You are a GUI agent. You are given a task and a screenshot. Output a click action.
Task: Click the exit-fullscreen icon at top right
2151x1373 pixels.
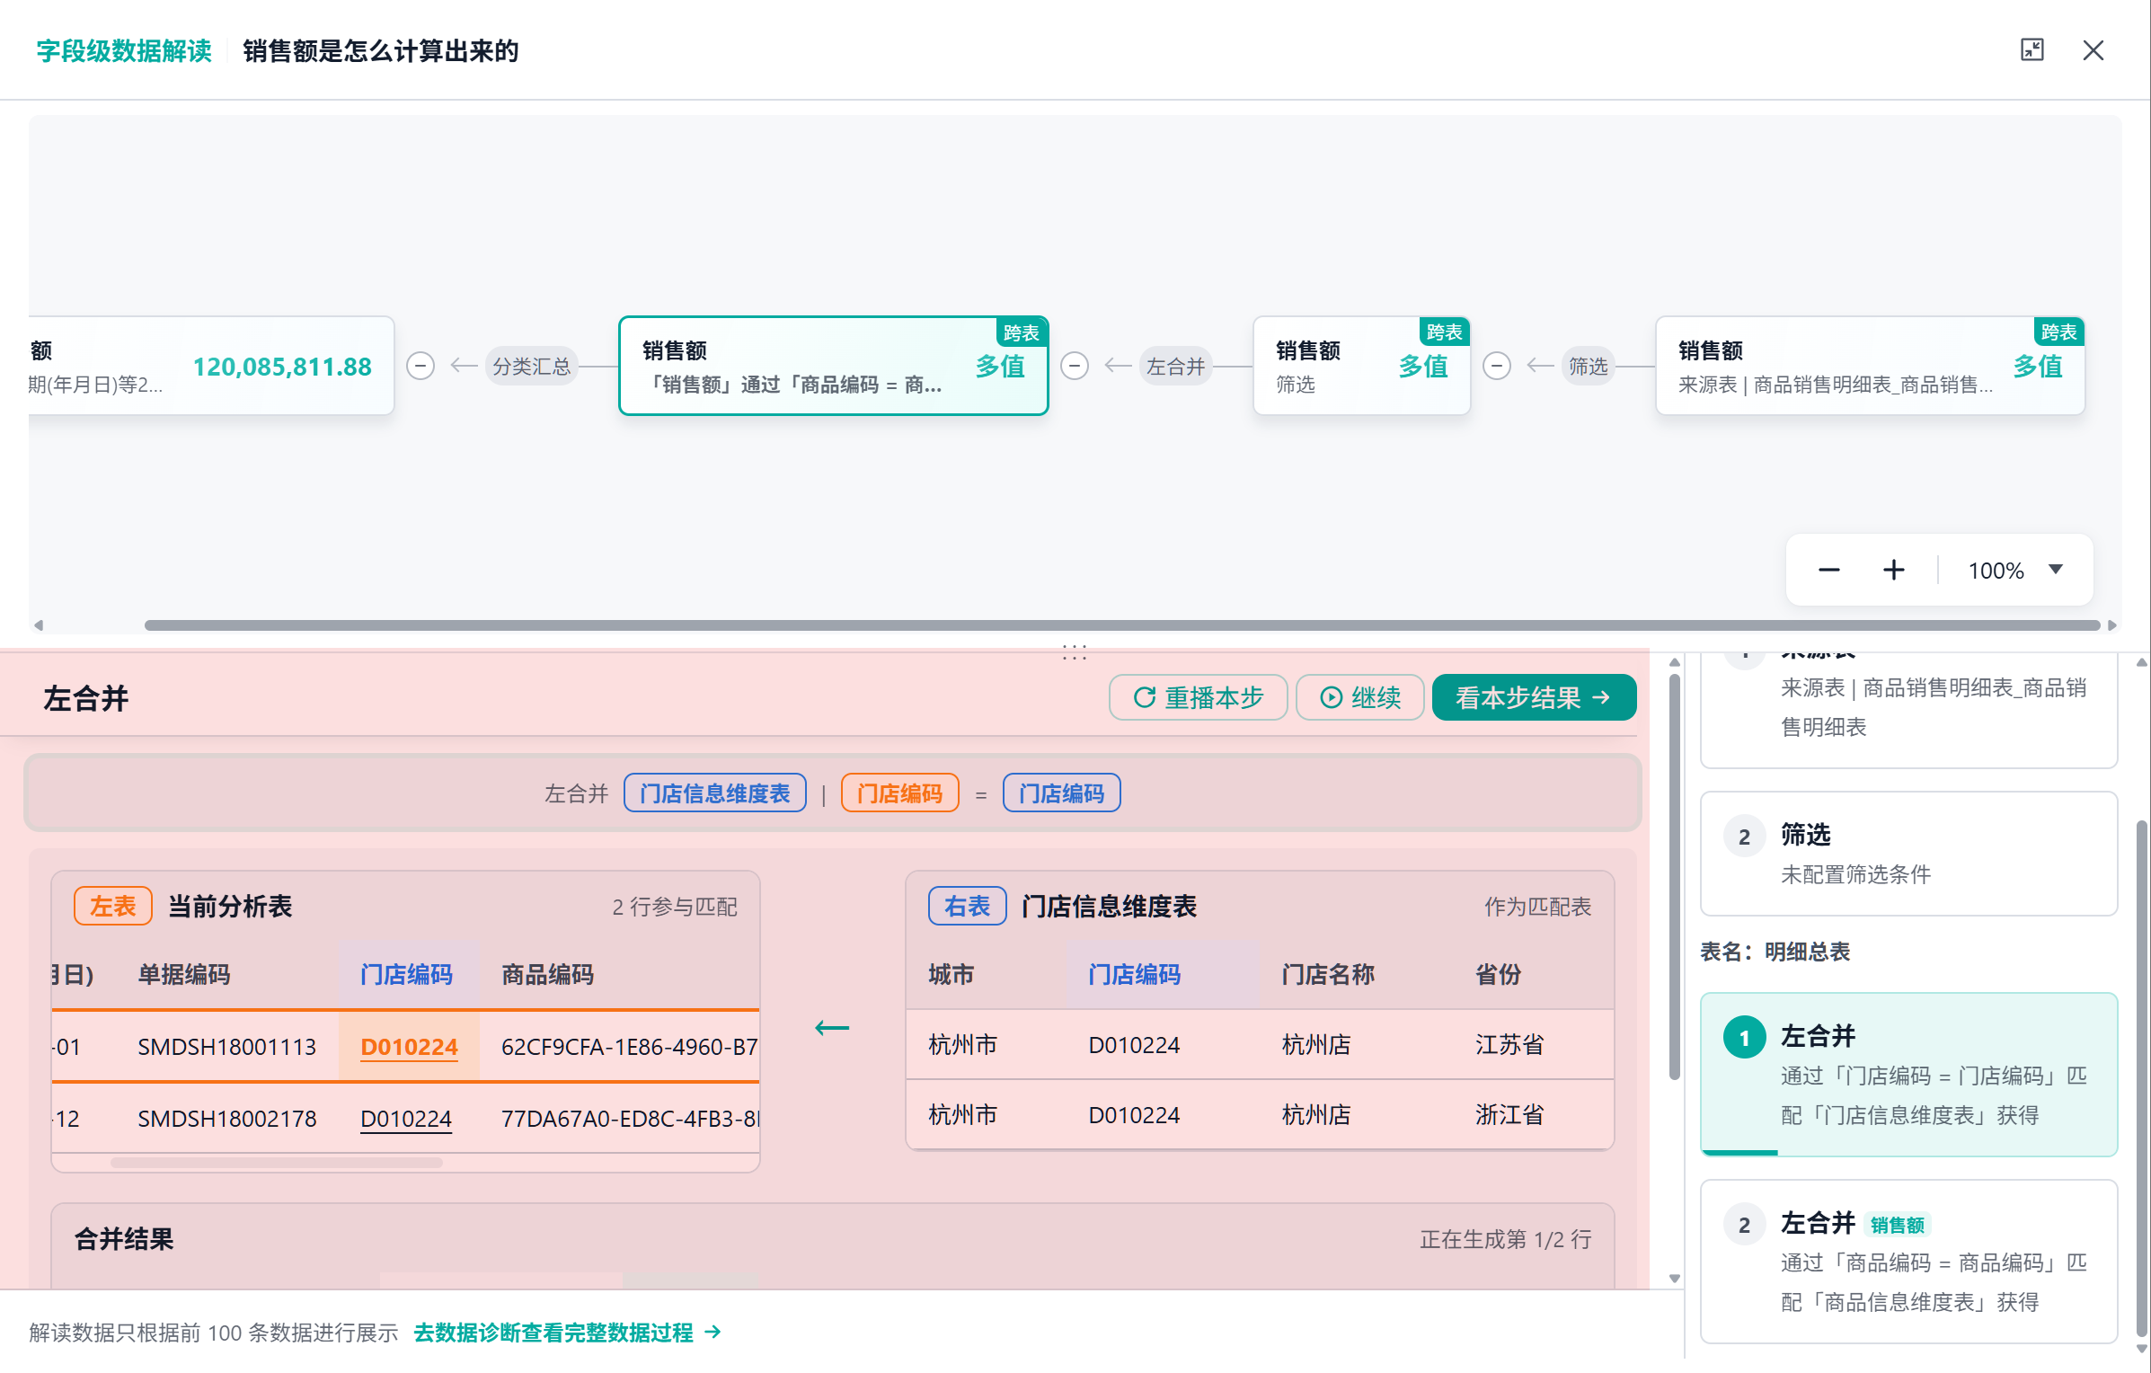coord(2031,50)
